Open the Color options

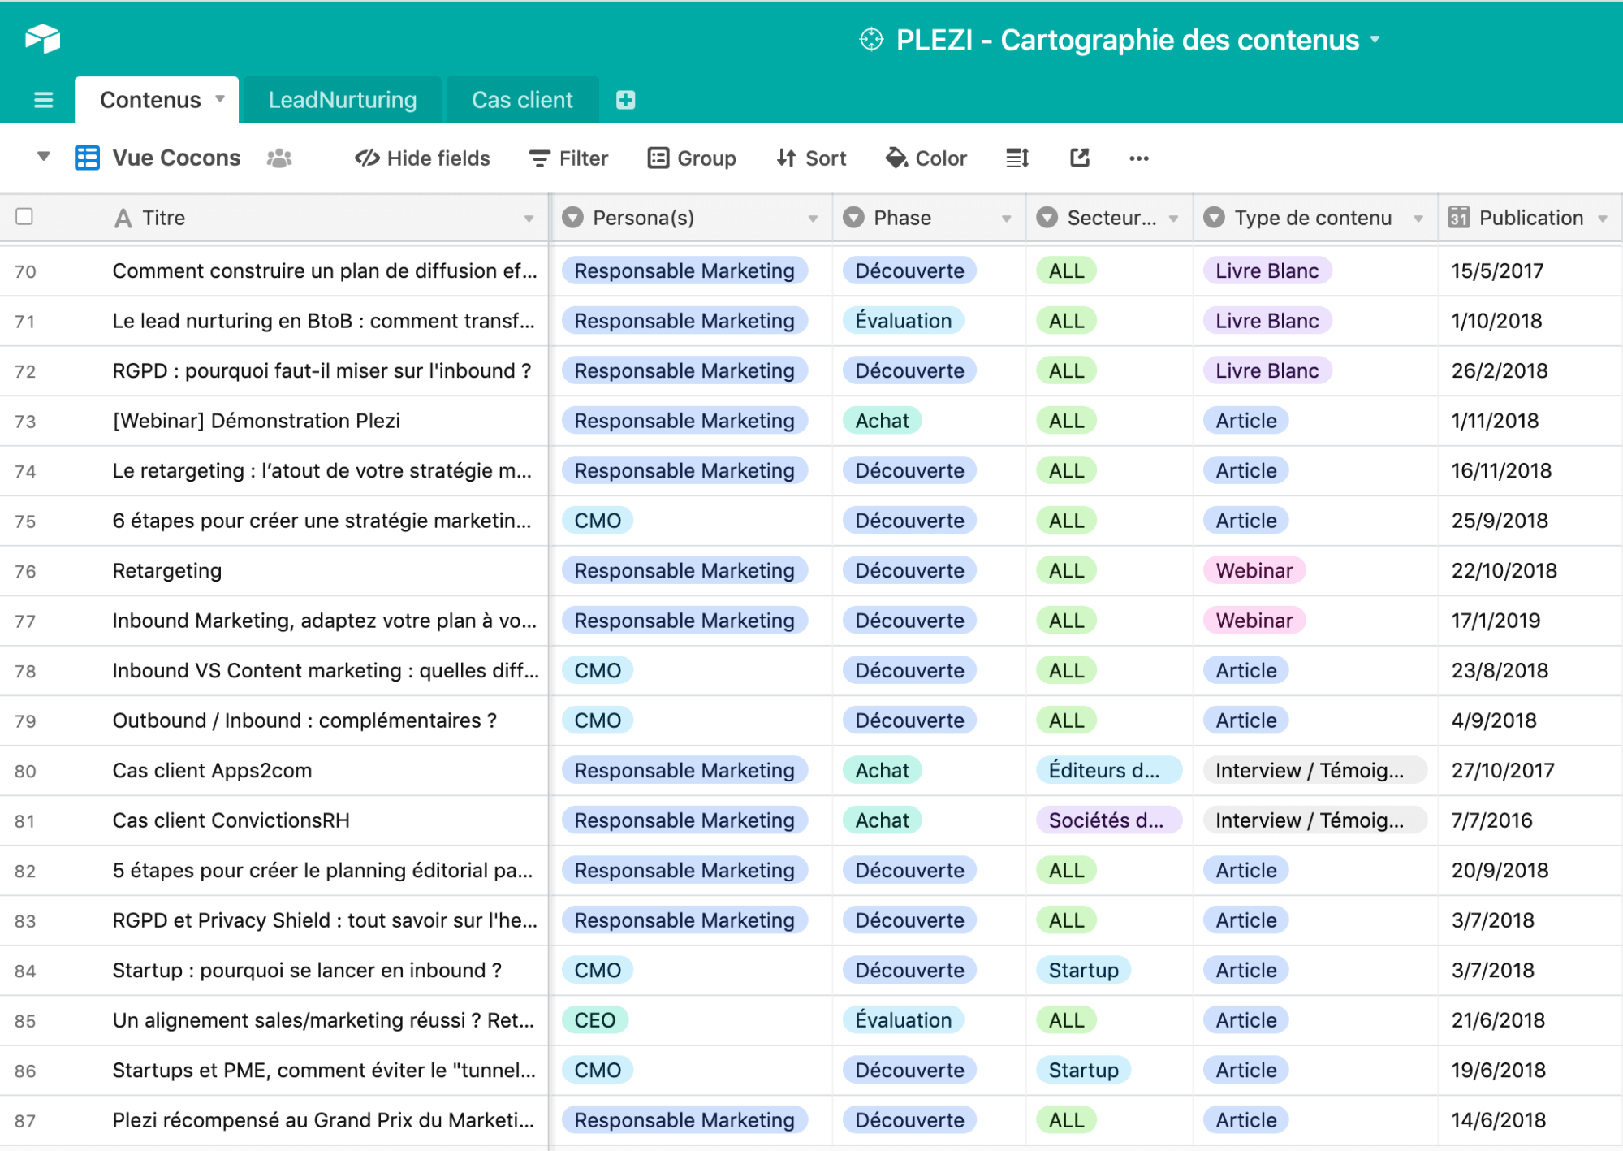(x=926, y=158)
